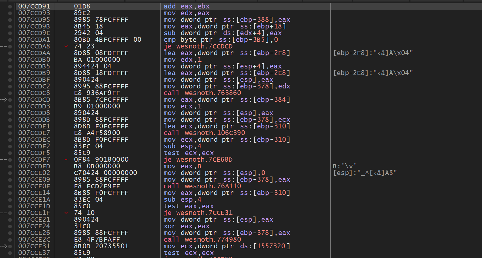The width and height of the screenshot is (482, 258).
Task: Click the bytes 0F84 90180000
Action: [101, 160]
